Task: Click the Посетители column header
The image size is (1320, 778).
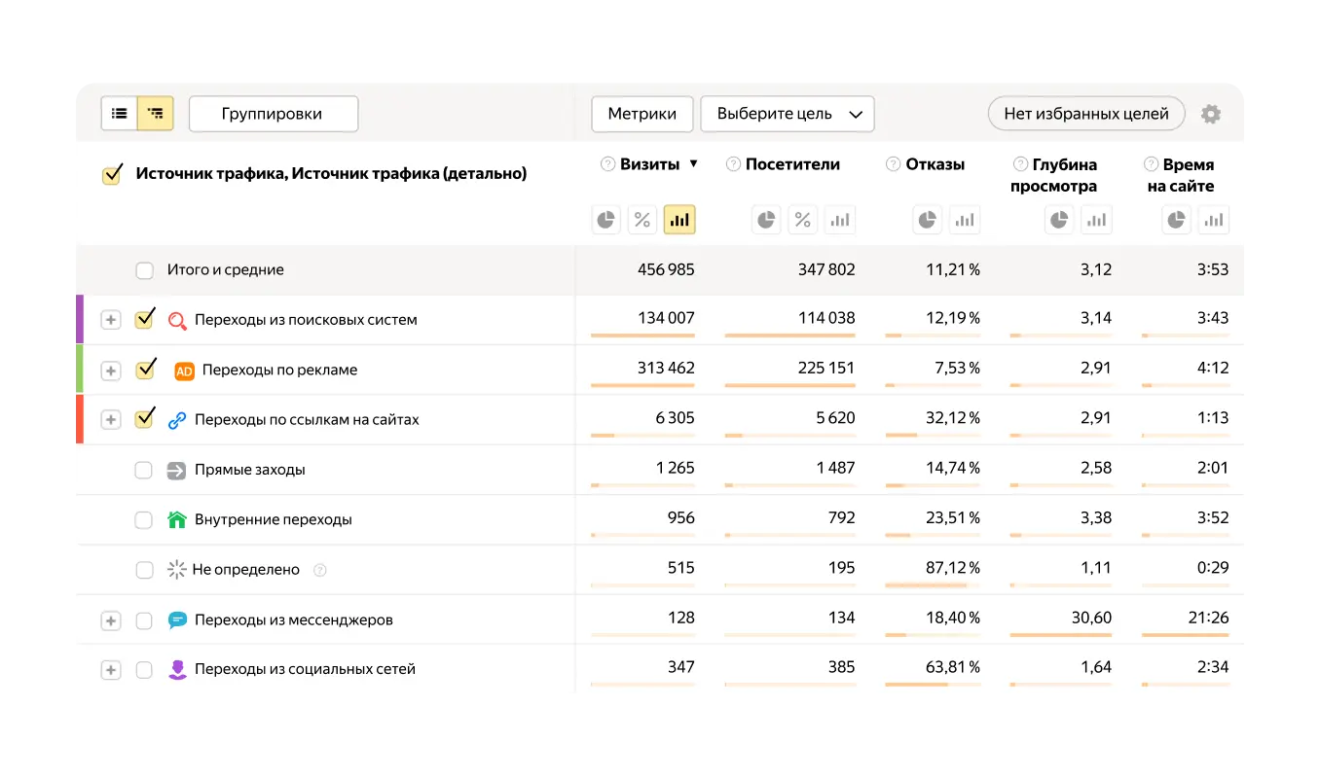Action: (791, 163)
